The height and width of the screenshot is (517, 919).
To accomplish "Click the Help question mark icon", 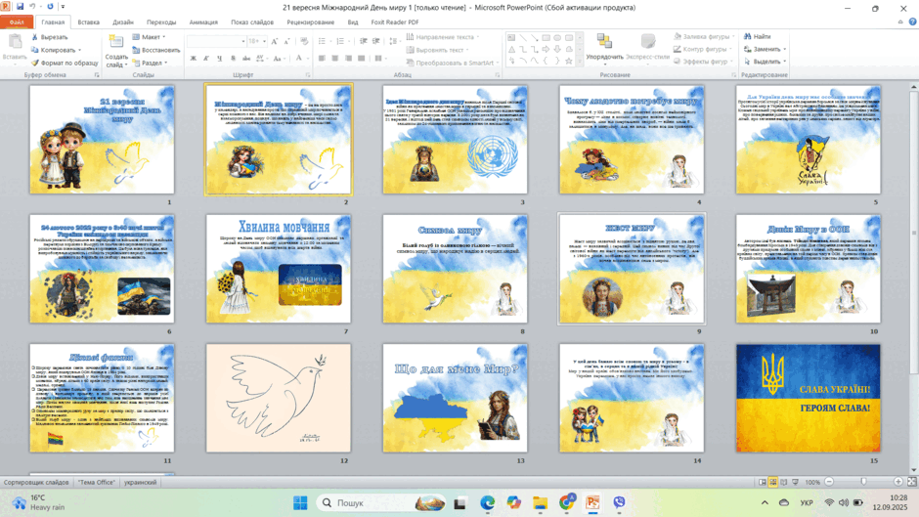I will coord(912,22).
